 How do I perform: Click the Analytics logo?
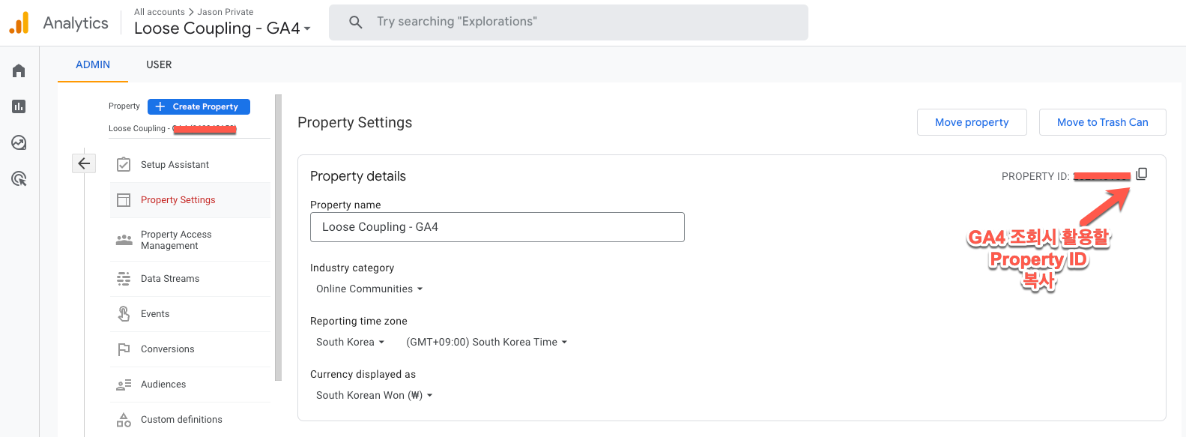coord(19,23)
